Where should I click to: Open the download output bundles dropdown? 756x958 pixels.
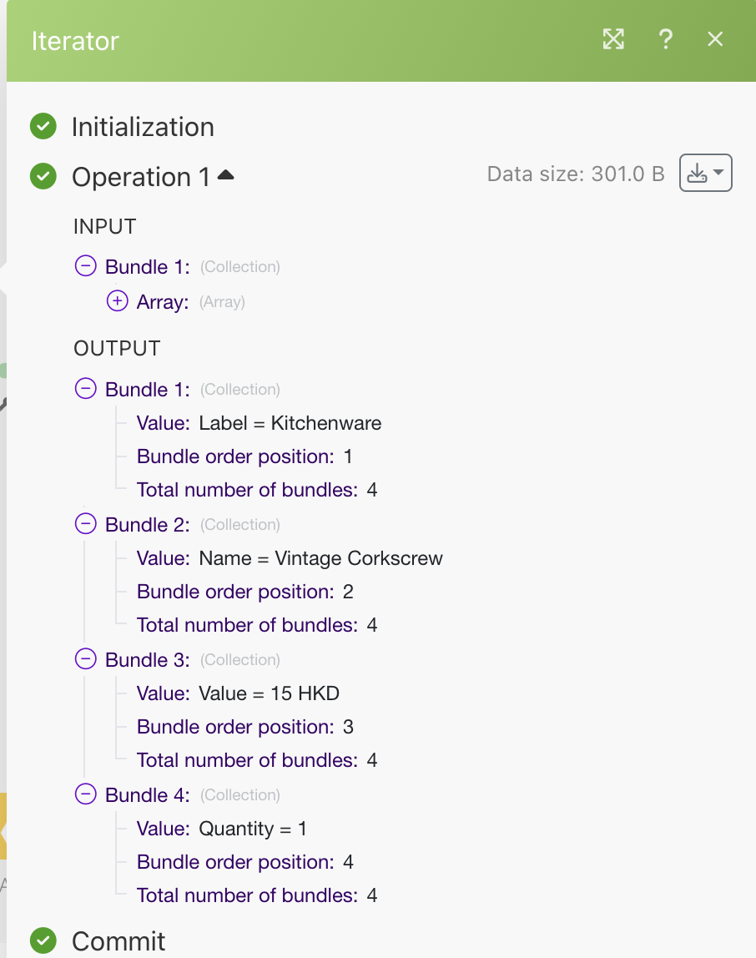click(705, 174)
